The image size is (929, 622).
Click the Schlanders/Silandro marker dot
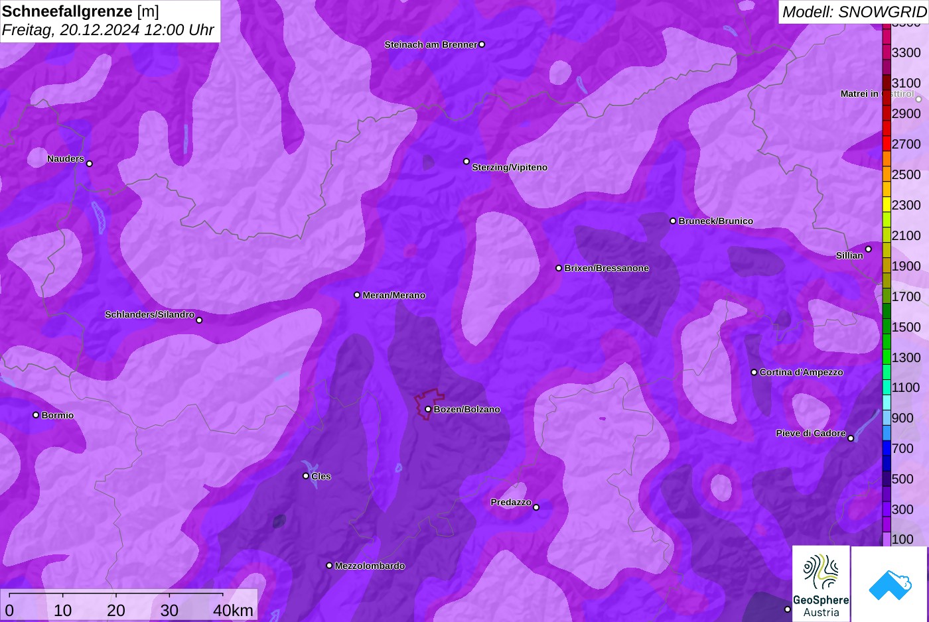199,320
